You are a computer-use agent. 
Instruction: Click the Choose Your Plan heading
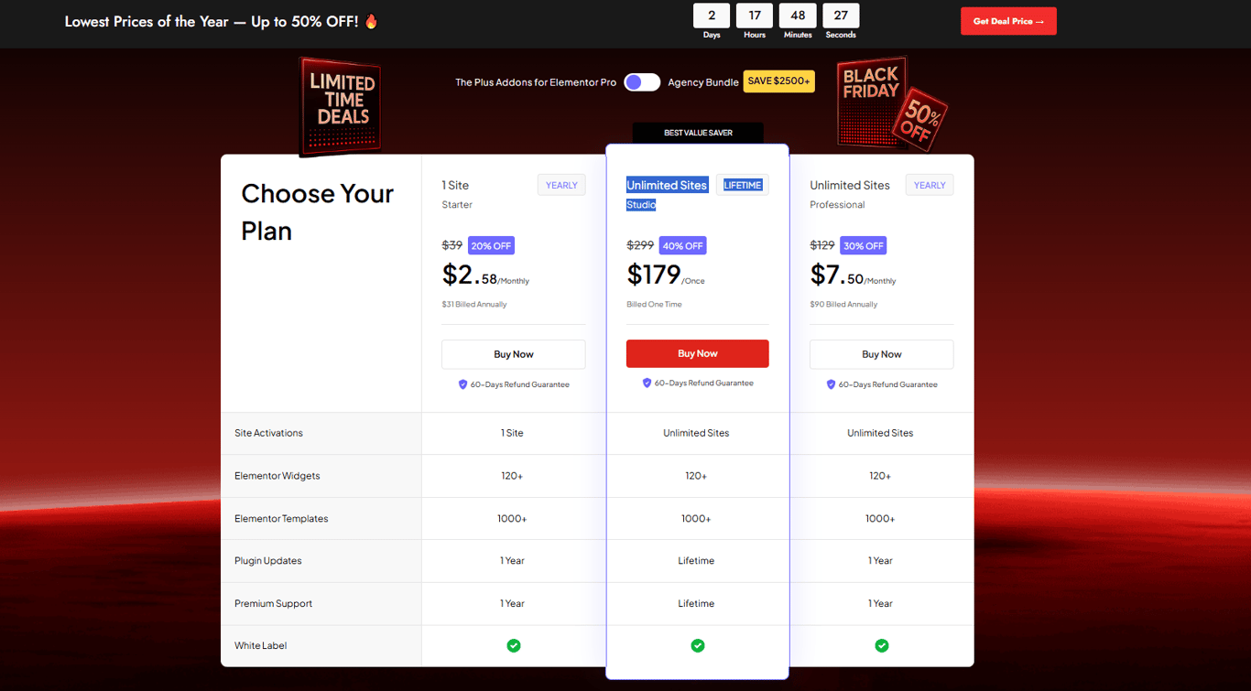click(x=317, y=212)
